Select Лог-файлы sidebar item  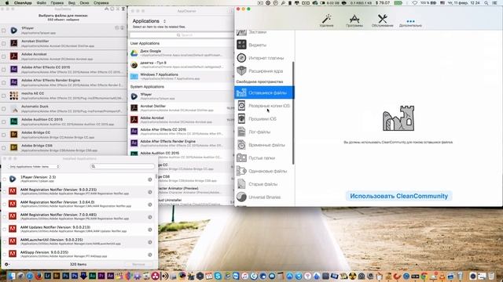[264, 132]
